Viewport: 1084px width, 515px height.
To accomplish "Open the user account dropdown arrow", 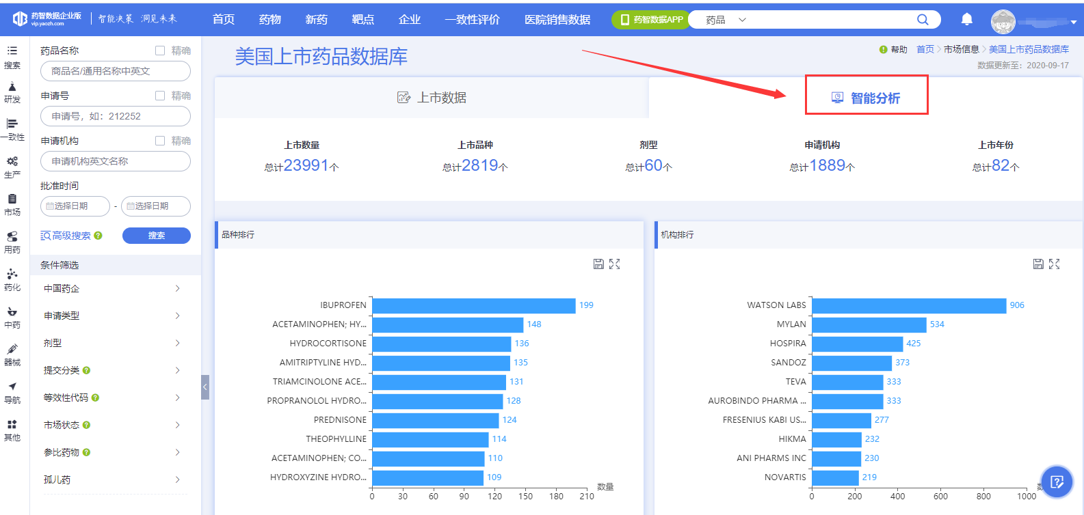I will 1073,23.
